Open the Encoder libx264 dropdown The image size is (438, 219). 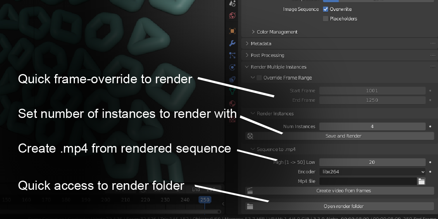[372, 172]
